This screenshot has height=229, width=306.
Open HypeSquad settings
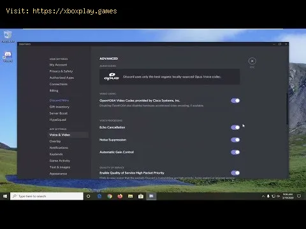[57, 120]
